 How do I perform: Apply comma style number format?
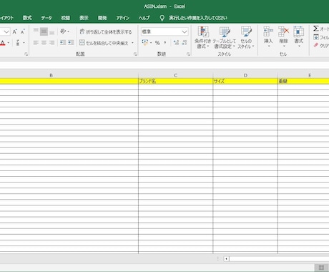pyautogui.click(x=165, y=43)
